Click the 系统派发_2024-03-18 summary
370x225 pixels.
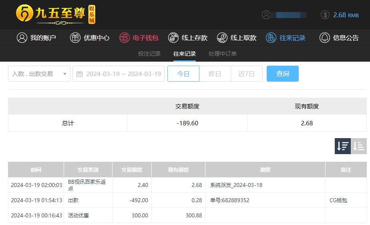pyautogui.click(x=236, y=185)
